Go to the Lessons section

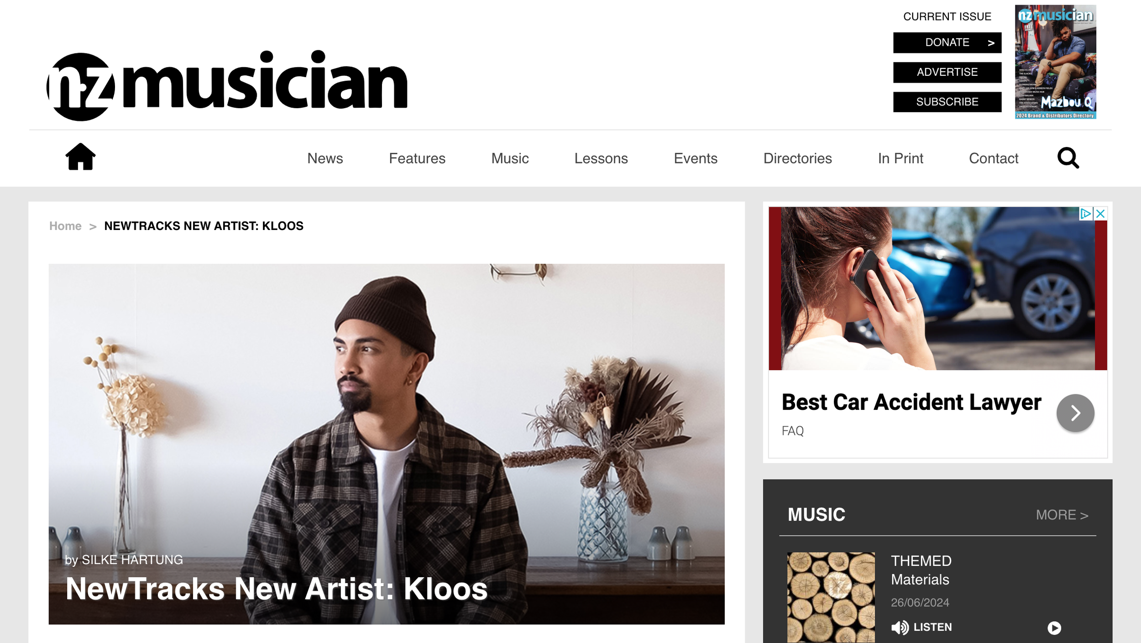(x=601, y=158)
